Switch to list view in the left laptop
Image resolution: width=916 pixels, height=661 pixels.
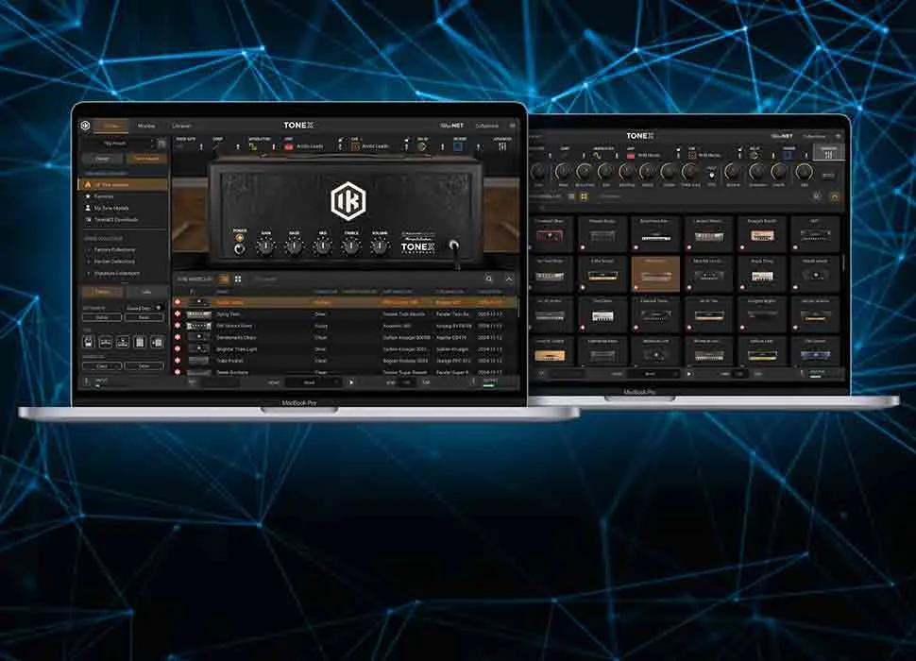click(x=225, y=280)
